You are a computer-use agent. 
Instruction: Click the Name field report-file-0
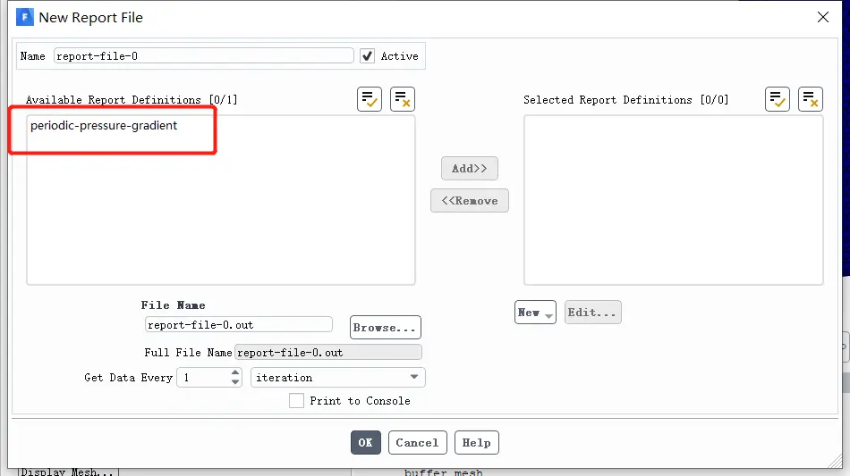pos(203,55)
